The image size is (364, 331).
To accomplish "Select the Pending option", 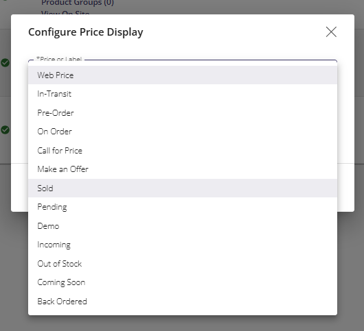I will pyautogui.click(x=183, y=207).
